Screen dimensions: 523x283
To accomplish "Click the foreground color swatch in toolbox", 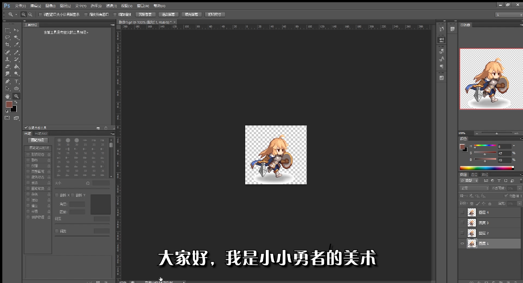I will coord(9,105).
